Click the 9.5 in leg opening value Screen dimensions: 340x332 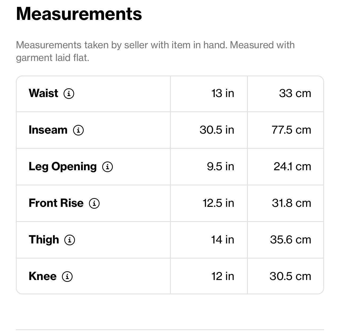coord(221,167)
